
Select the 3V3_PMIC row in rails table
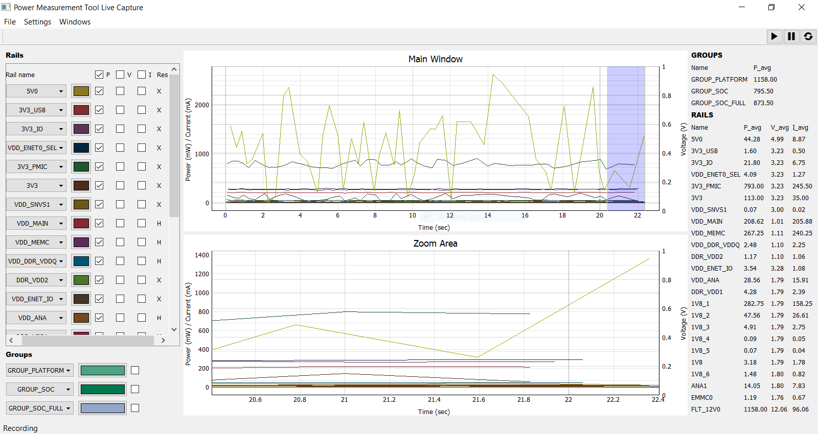click(x=752, y=186)
